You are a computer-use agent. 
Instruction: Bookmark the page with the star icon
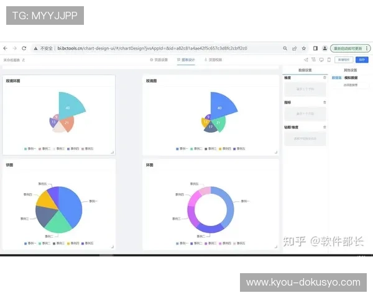pos(304,48)
